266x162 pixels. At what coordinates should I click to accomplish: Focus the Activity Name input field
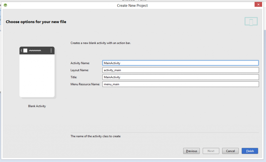pyautogui.click(x=180, y=63)
